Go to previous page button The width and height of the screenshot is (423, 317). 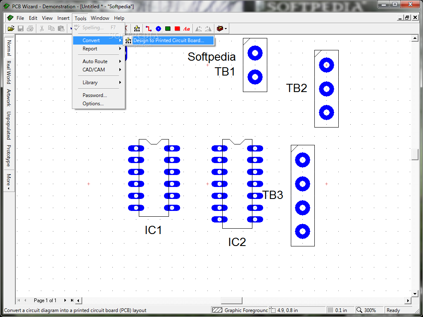(25, 300)
